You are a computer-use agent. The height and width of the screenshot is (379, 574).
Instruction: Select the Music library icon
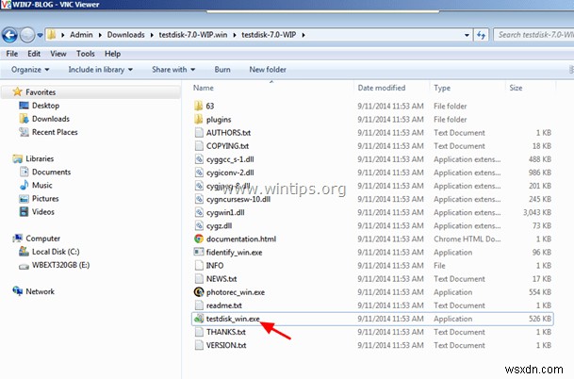[x=24, y=185]
